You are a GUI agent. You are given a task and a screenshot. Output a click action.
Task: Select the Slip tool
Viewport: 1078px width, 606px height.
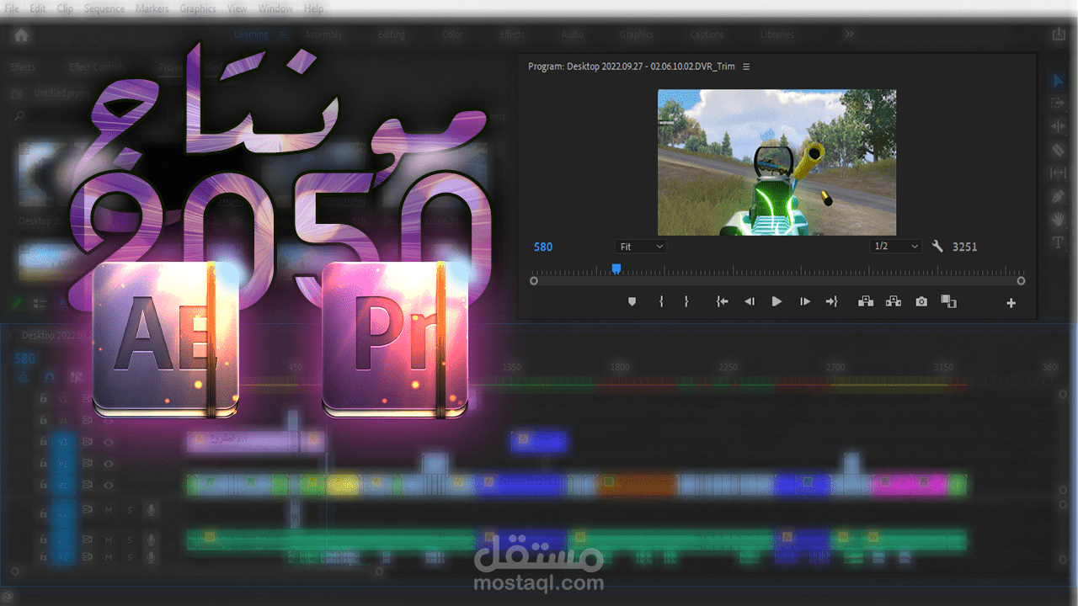coord(1058,173)
